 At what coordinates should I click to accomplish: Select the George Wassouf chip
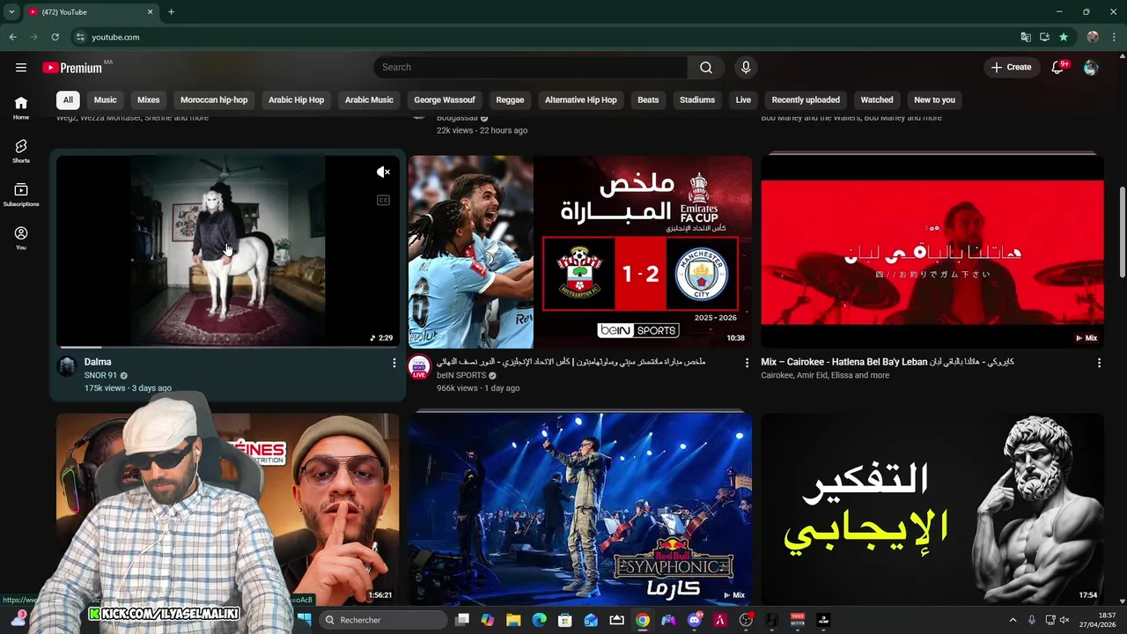445,100
